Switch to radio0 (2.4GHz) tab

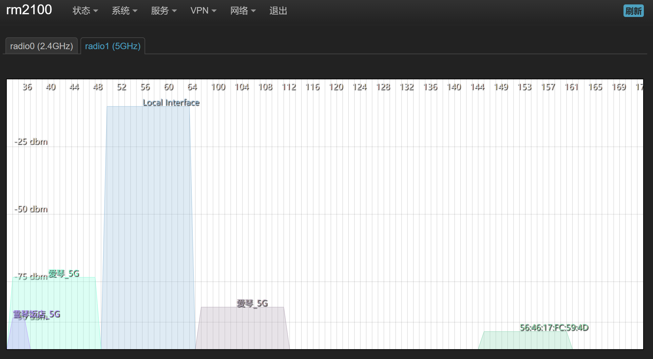41,46
